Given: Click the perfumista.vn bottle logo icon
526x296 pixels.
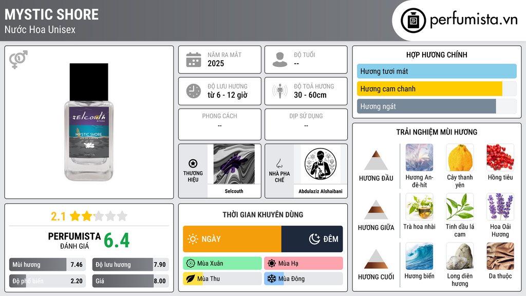Looking at the screenshot, I should [x=413, y=21].
